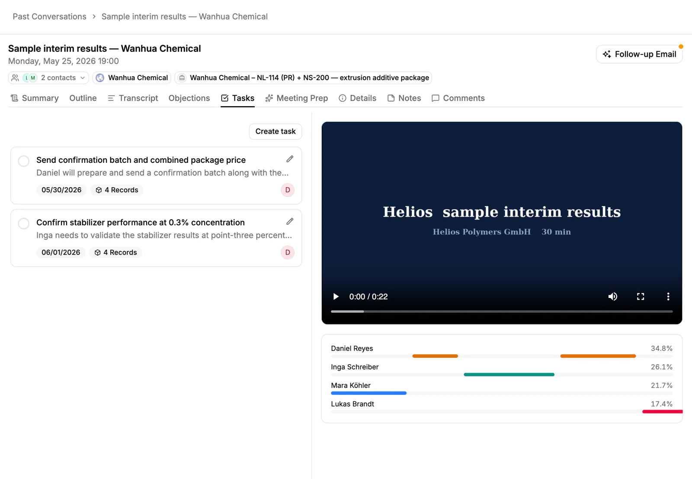Click the 05/30/2026 due date chip
Screen dimensions: 692x479
61,190
